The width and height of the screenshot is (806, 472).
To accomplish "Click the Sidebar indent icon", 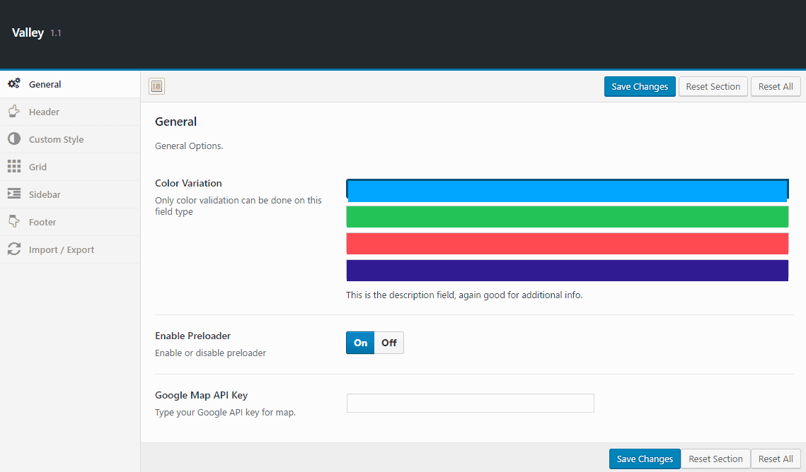I will (14, 194).
